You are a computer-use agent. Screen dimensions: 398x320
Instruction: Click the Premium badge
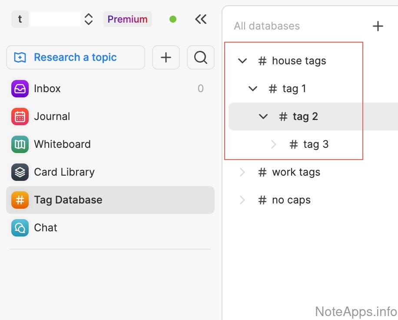tap(127, 19)
